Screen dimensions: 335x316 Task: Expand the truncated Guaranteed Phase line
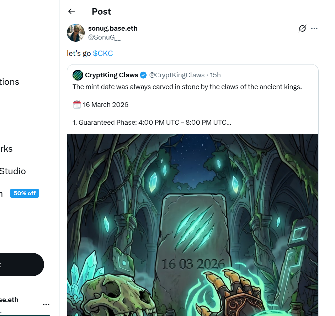click(x=152, y=123)
